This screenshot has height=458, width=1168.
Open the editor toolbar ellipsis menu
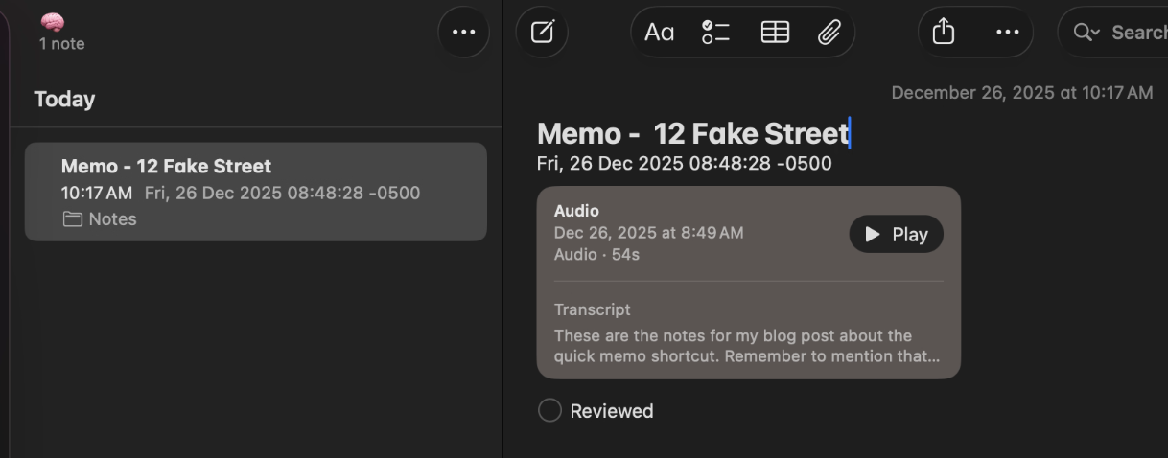coord(1007,33)
